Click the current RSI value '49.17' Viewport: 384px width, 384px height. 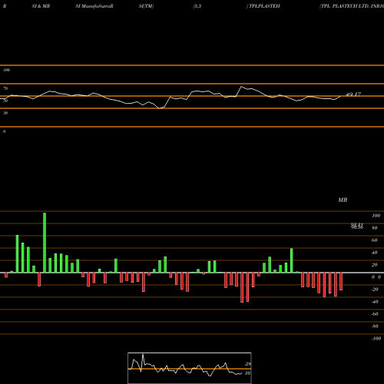point(353,94)
